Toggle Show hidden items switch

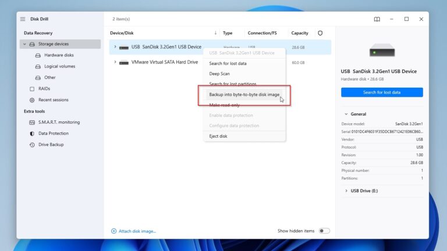click(324, 231)
